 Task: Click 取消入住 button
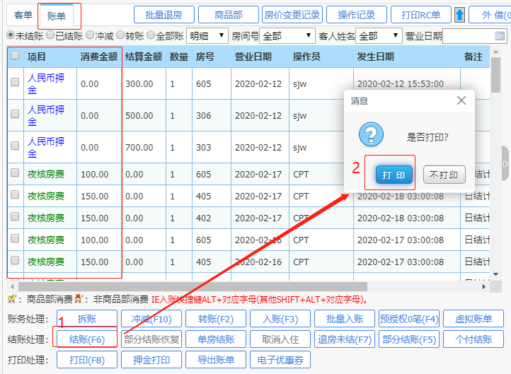click(x=280, y=339)
